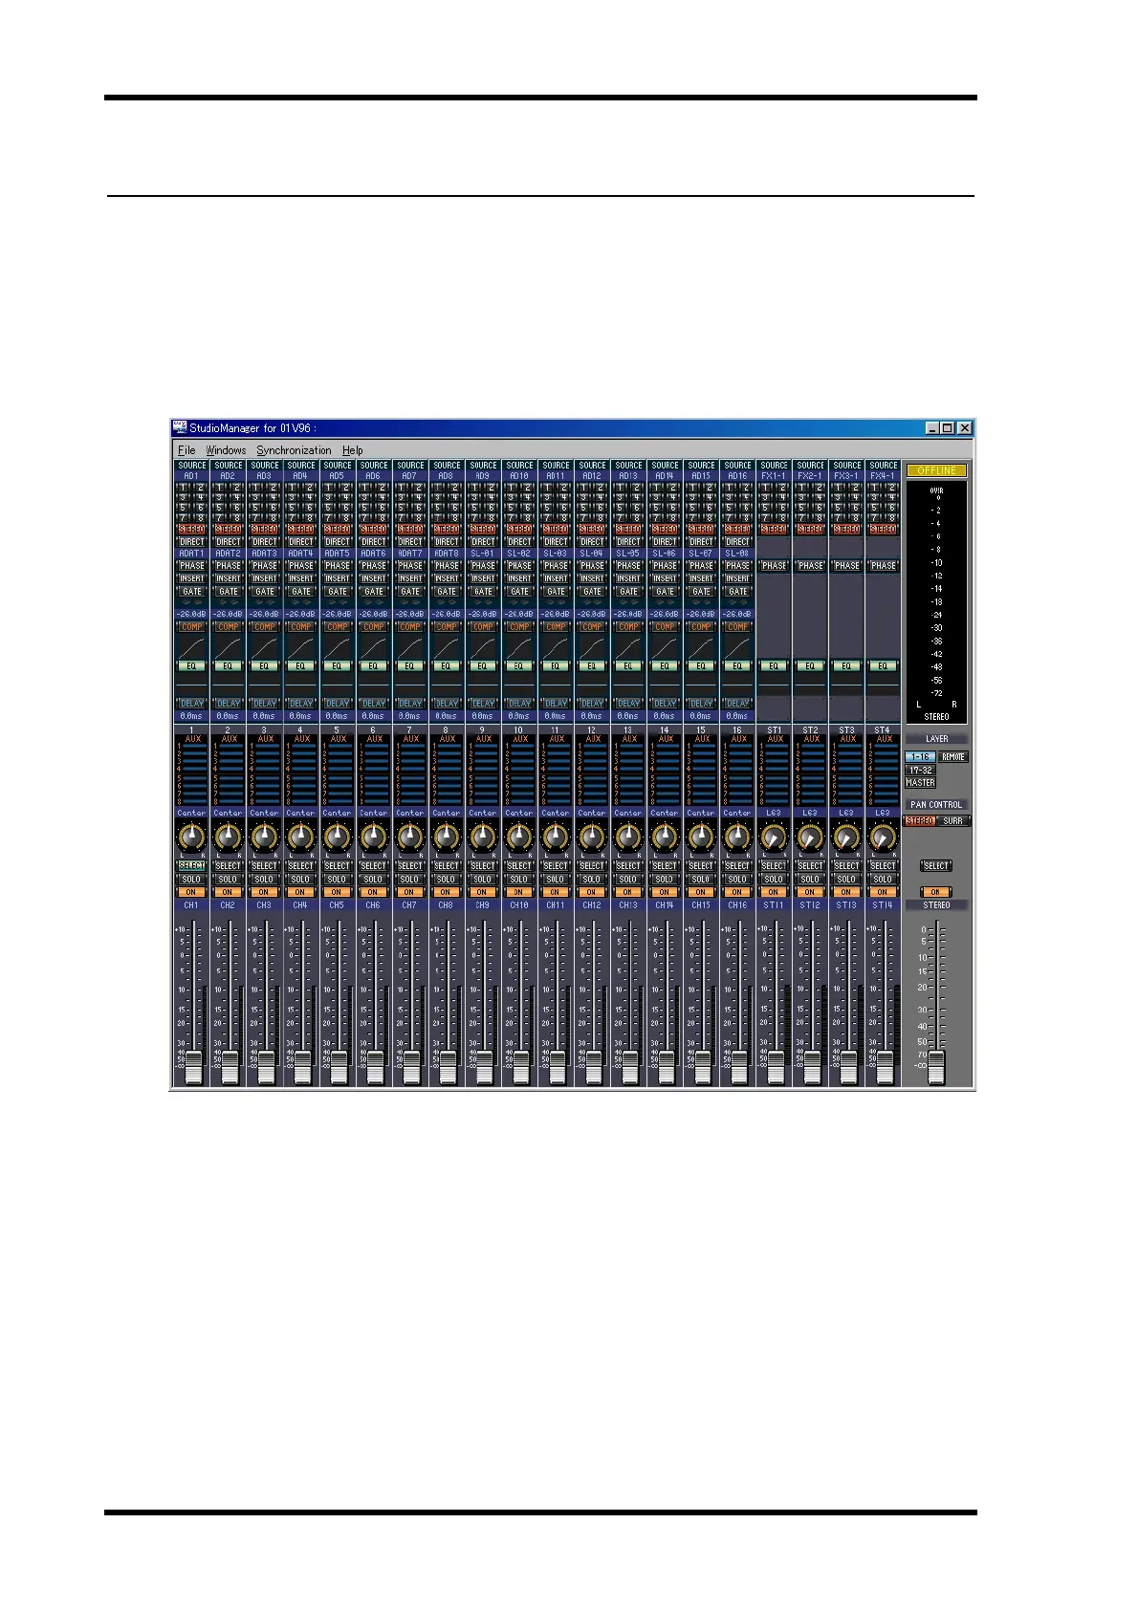1138x1610 pixels.
Task: Open SOURCE selector showing AD1
Action: coord(191,476)
